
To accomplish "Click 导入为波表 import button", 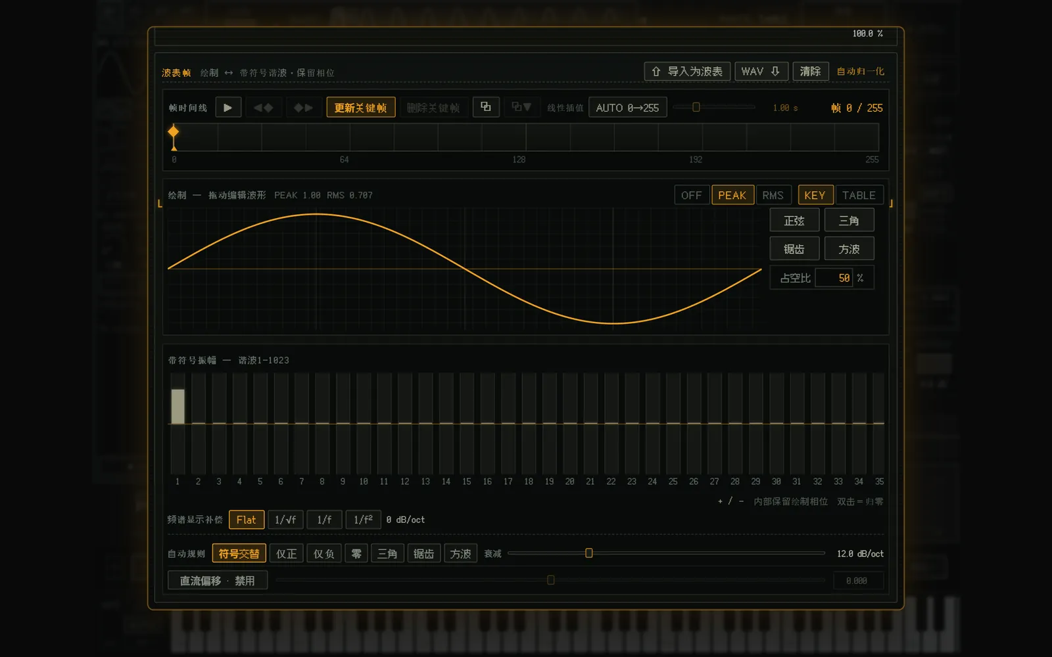I will pyautogui.click(x=687, y=71).
